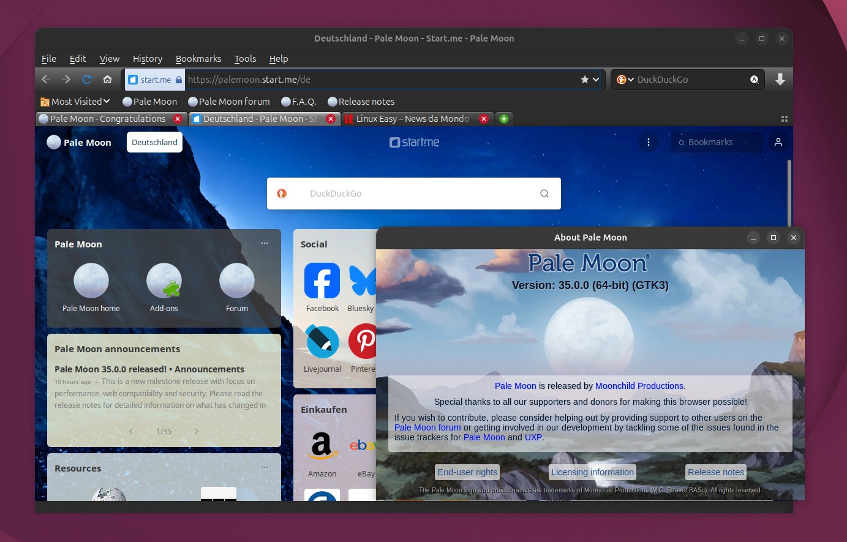Viewport: 847px width, 542px height.
Task: Open the Downloads arrow button
Action: pyautogui.click(x=780, y=80)
